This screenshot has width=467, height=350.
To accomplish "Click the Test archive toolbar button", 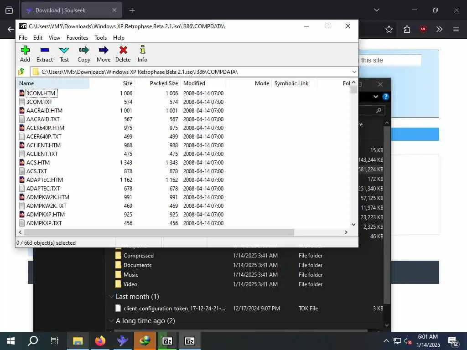I will [x=64, y=54].
